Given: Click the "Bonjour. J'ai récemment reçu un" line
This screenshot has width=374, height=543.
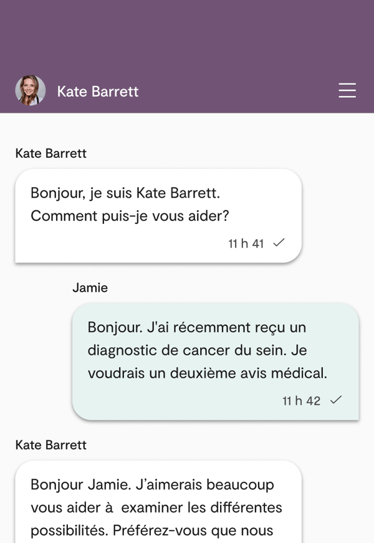Looking at the screenshot, I should [197, 327].
